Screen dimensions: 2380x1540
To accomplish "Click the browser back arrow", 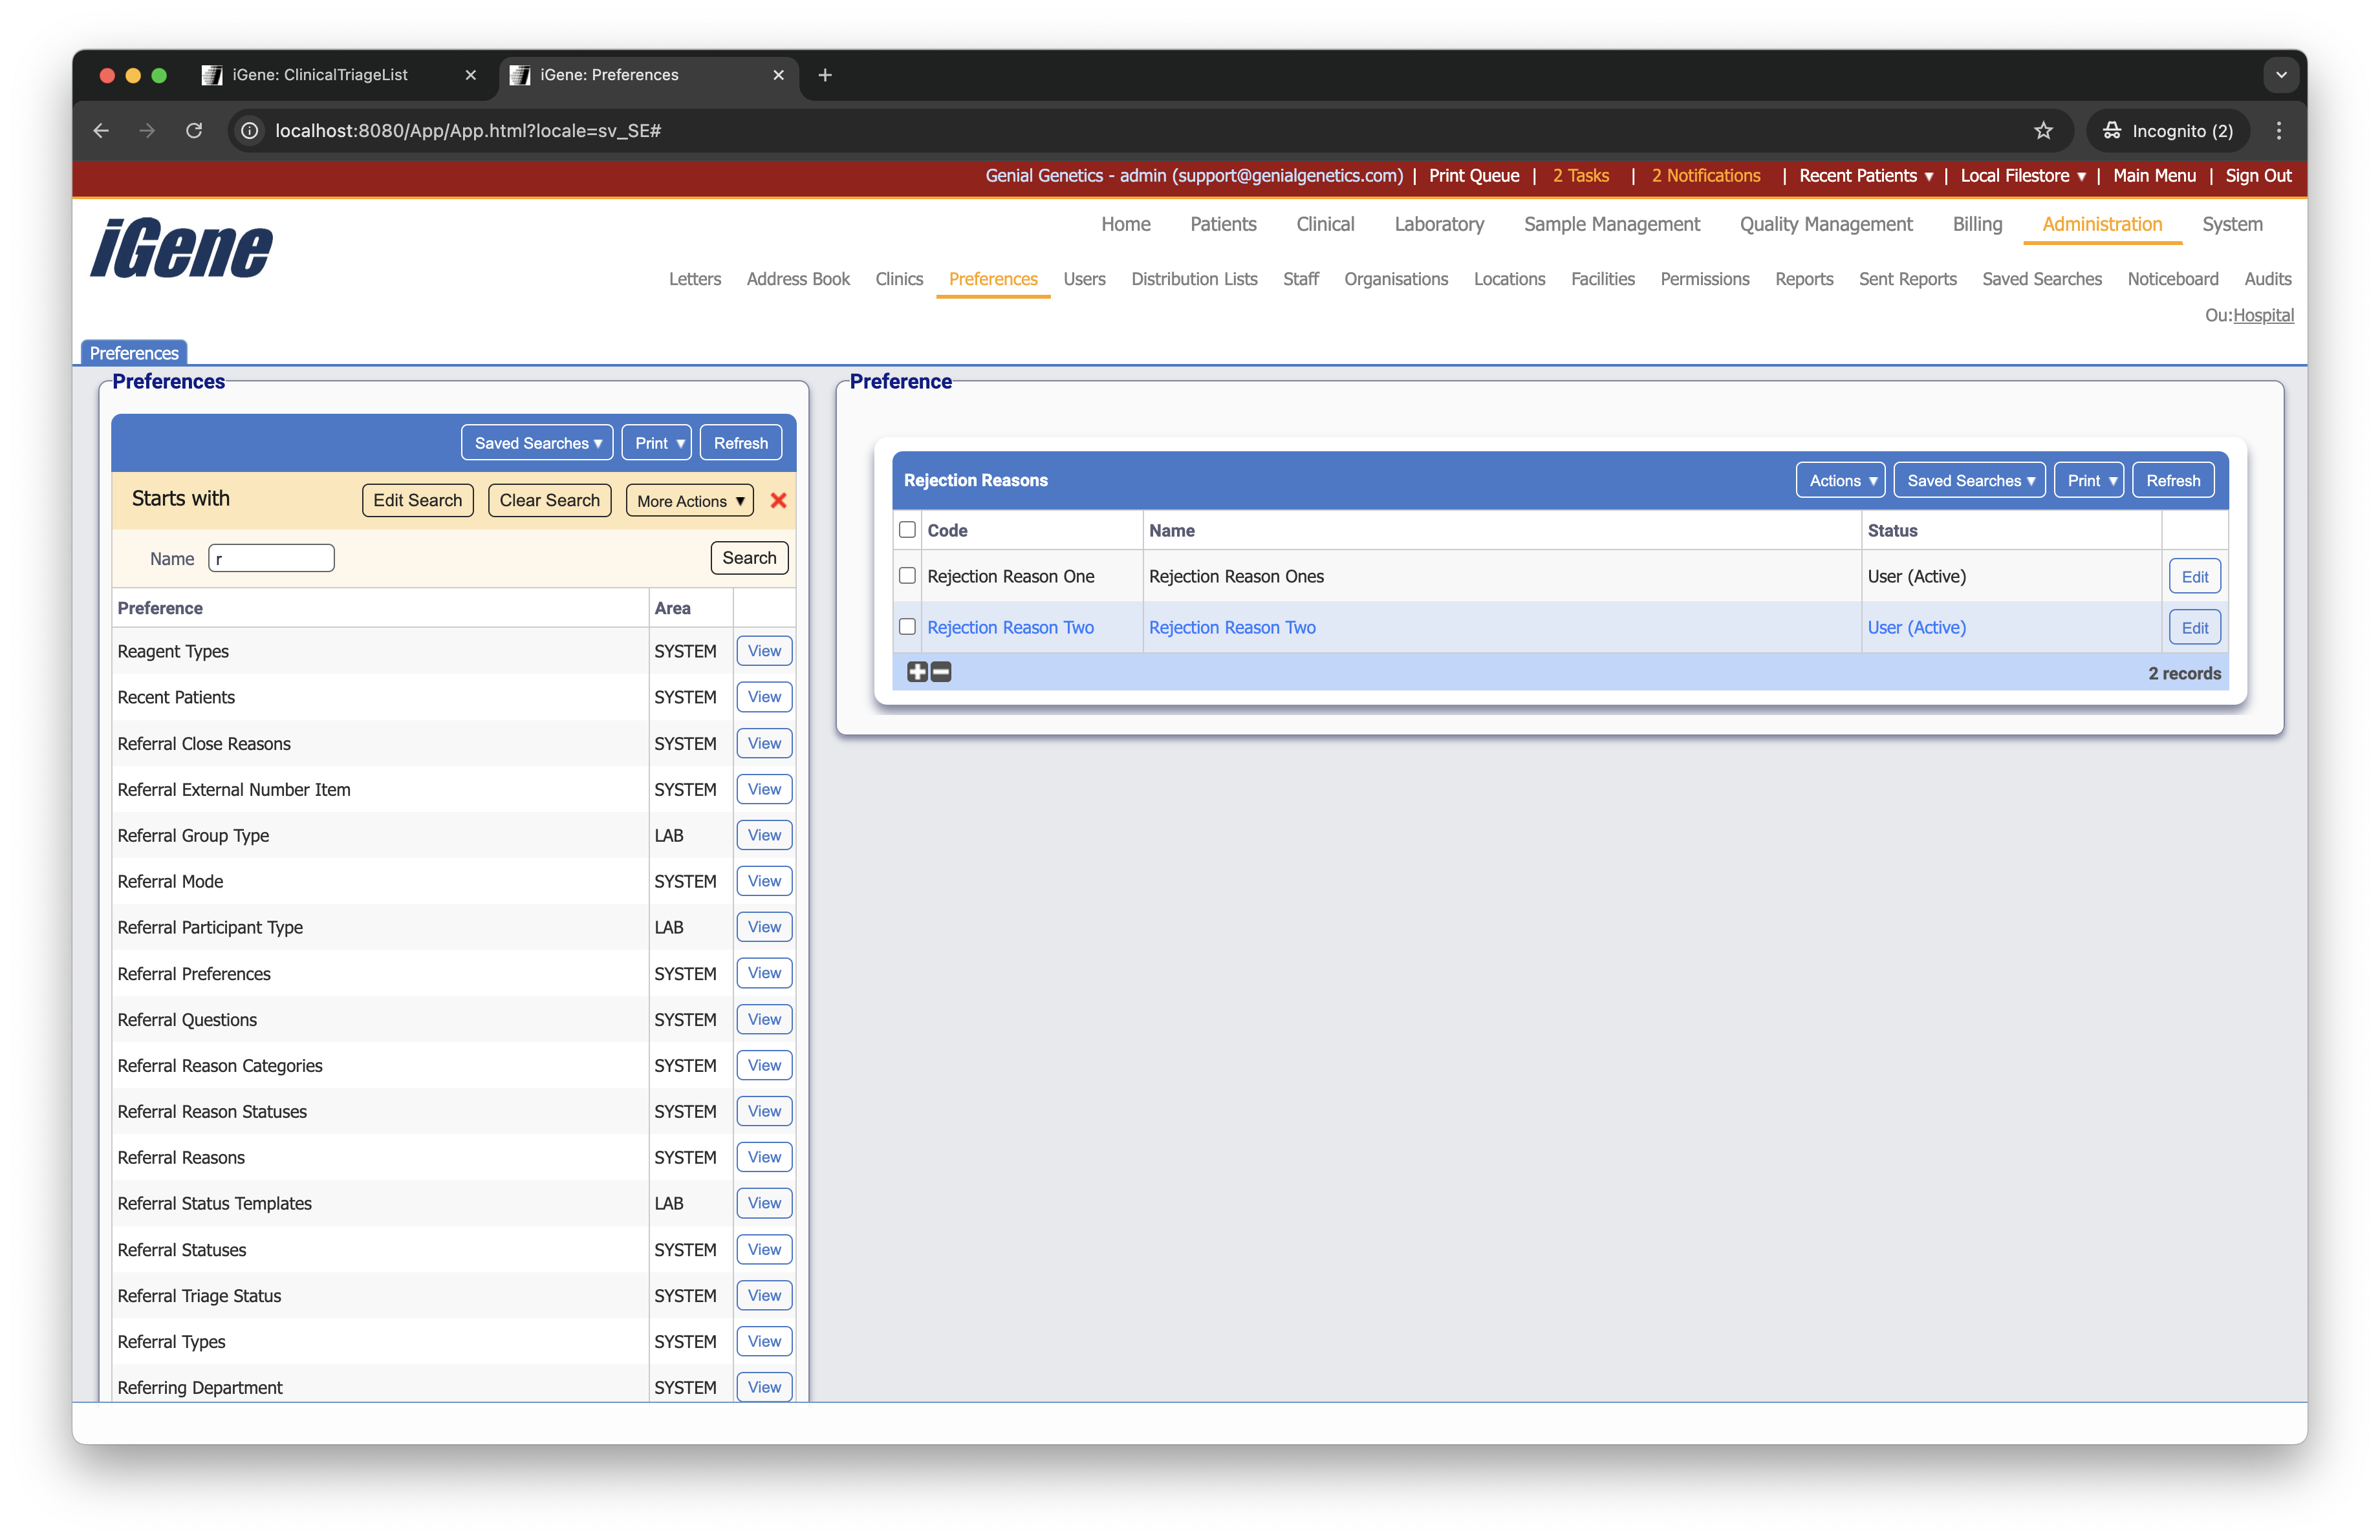I will [x=101, y=131].
